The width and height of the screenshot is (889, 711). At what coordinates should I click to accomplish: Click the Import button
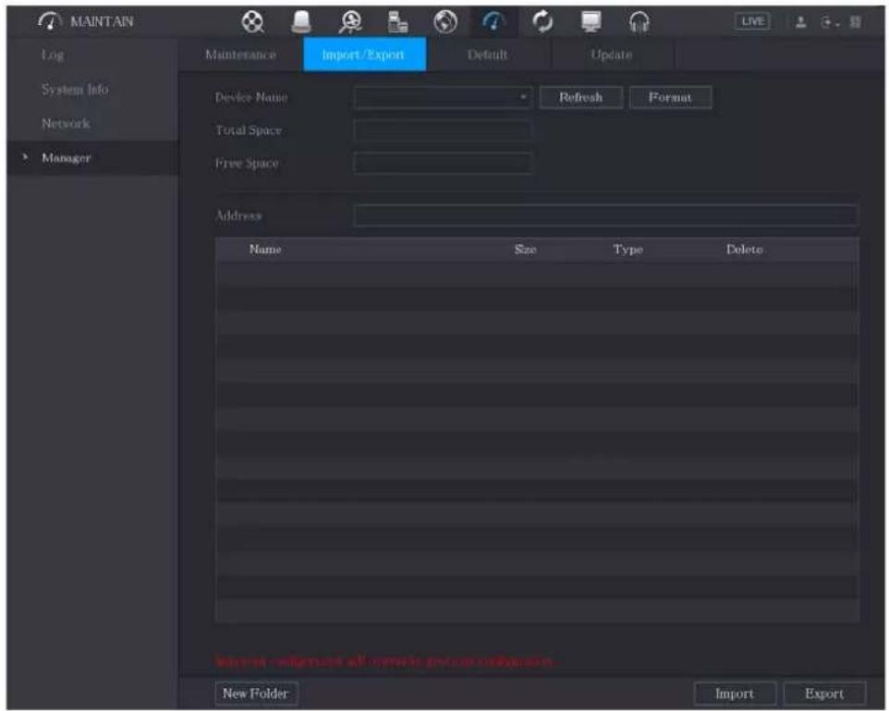click(x=735, y=693)
